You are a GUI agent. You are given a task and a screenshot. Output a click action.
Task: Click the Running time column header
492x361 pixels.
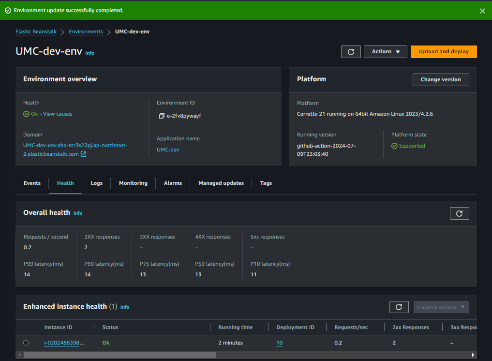point(235,327)
